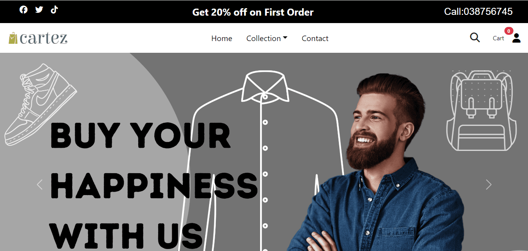The width and height of the screenshot is (528, 251).
Task: Open the Facebook social icon
Action: [x=24, y=10]
